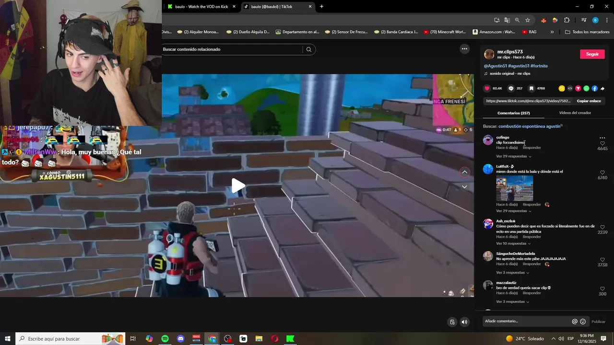
Task: Insert a mention with the @ icon
Action: (x=575, y=322)
